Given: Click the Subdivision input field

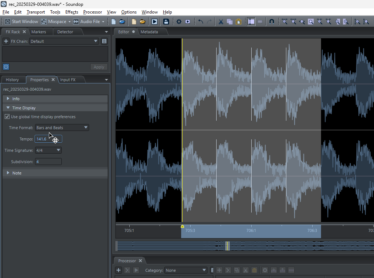Looking at the screenshot, I should tap(48, 162).
